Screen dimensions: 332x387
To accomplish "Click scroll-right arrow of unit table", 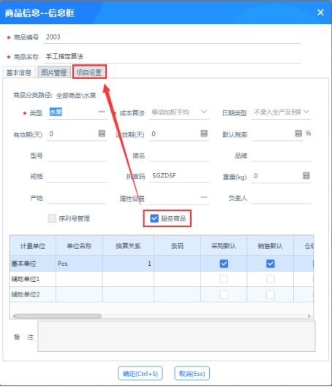I will [309, 316].
